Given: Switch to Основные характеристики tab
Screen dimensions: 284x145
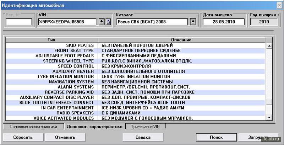Looking at the screenshot, I should (33, 127).
